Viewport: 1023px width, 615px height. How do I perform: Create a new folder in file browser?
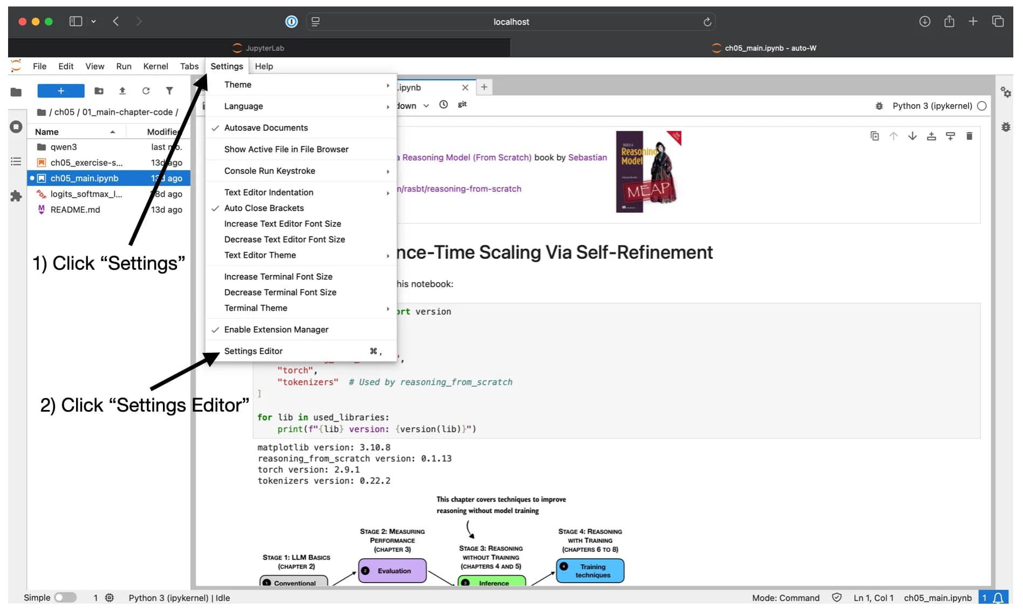click(99, 91)
